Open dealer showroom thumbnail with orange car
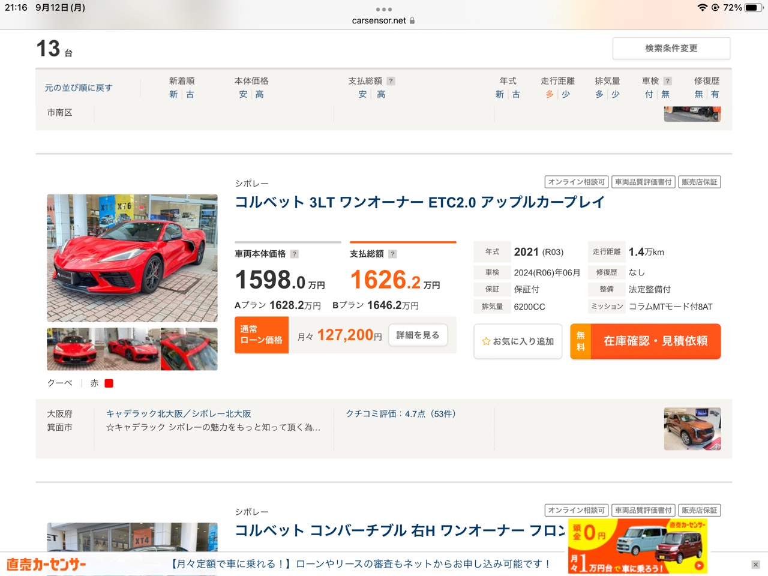Screen dimensions: 768x576 [x=692, y=429]
